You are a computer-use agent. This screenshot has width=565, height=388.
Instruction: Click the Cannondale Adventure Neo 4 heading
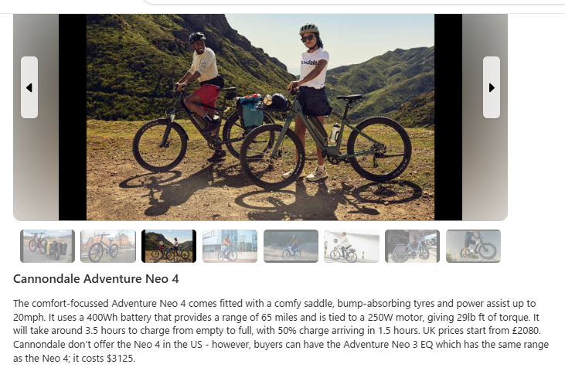[96, 279]
